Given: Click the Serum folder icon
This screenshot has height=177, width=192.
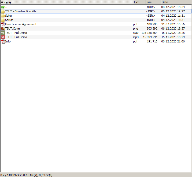Looking at the screenshot, I should point(3,20).
